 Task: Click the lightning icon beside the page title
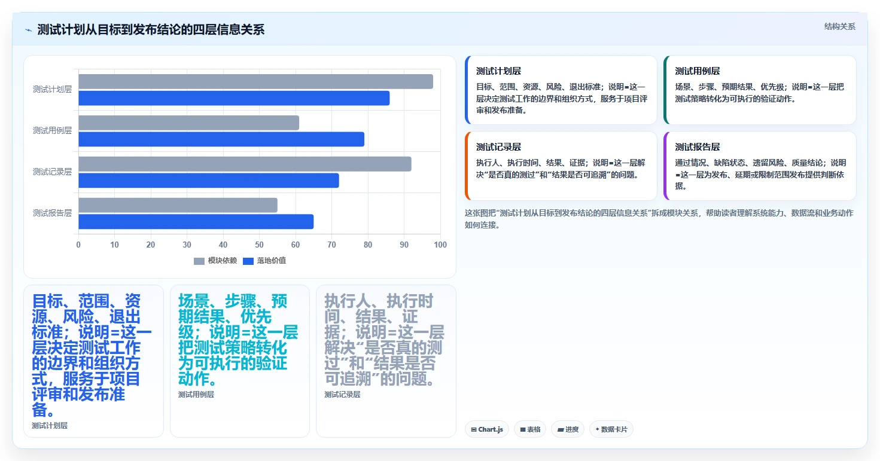click(x=29, y=30)
